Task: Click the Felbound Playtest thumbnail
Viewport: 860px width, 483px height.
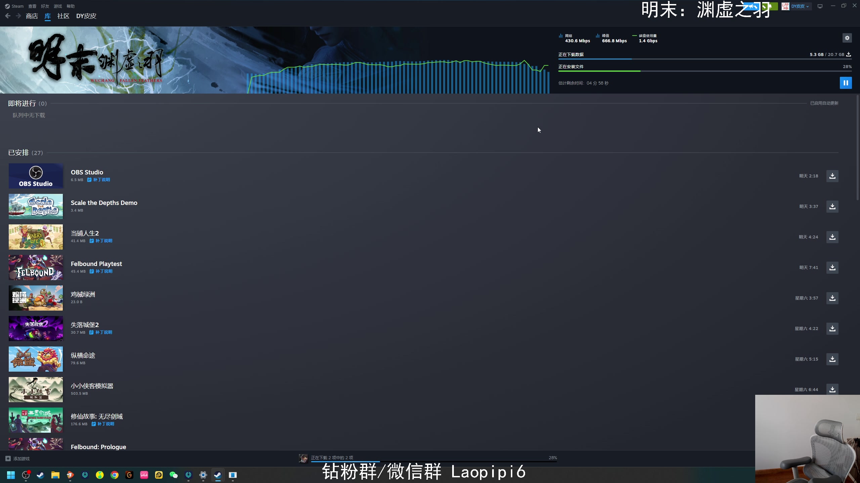Action: 36,267
